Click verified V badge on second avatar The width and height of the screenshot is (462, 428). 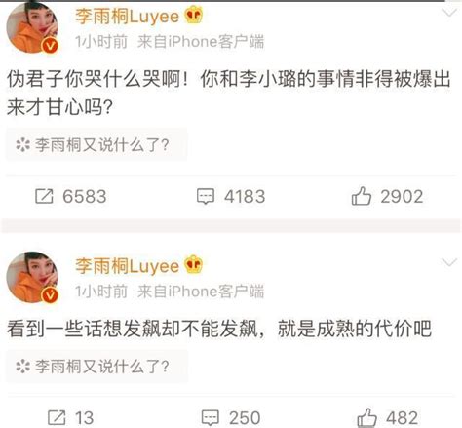(50, 295)
